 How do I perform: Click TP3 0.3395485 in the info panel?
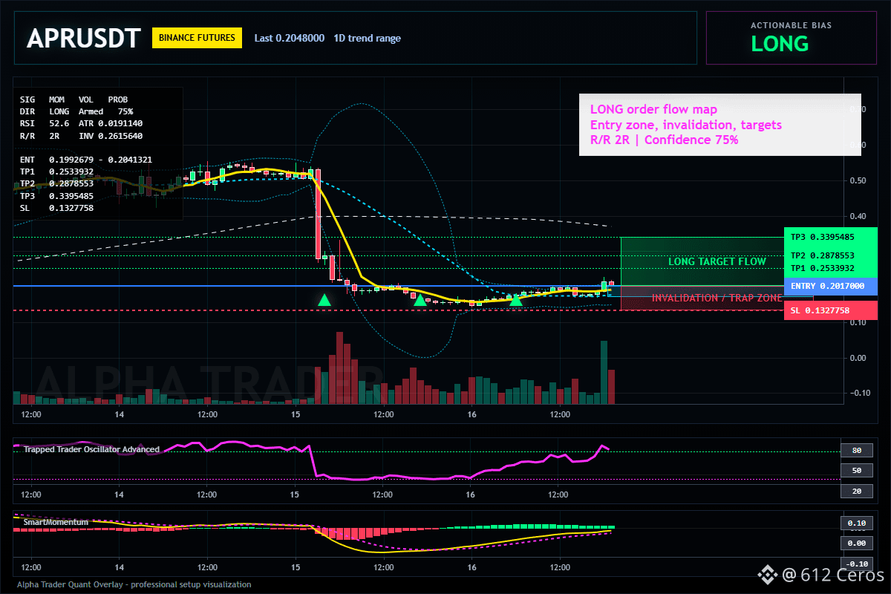click(x=56, y=196)
